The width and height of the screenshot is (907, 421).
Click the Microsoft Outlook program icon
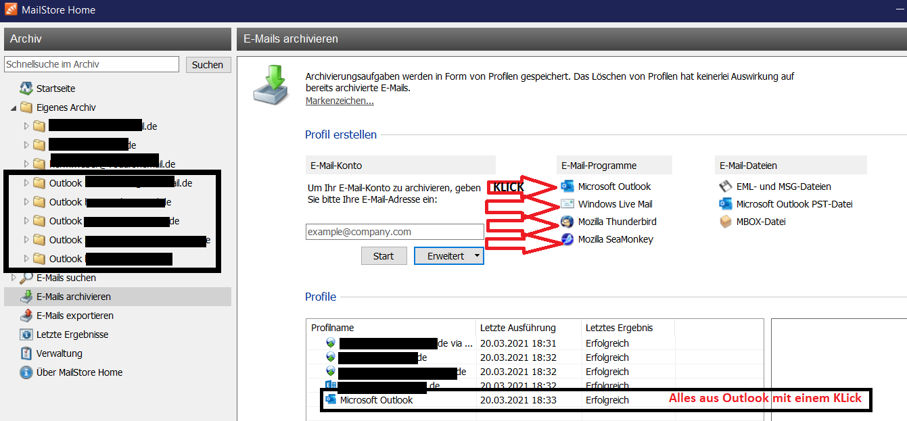coord(567,187)
